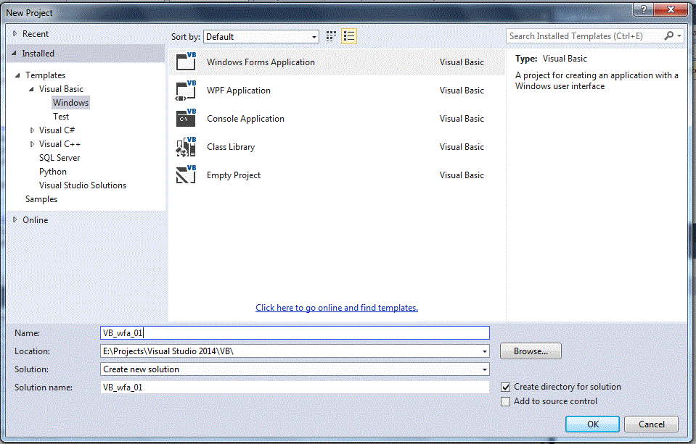696x444 pixels.
Task: Click the Windows Forms Application template icon
Action: tap(186, 62)
